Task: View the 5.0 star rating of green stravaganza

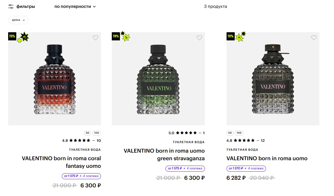Action: (x=186, y=133)
